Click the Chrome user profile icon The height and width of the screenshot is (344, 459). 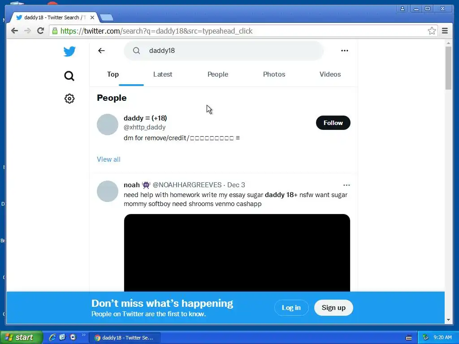click(403, 9)
